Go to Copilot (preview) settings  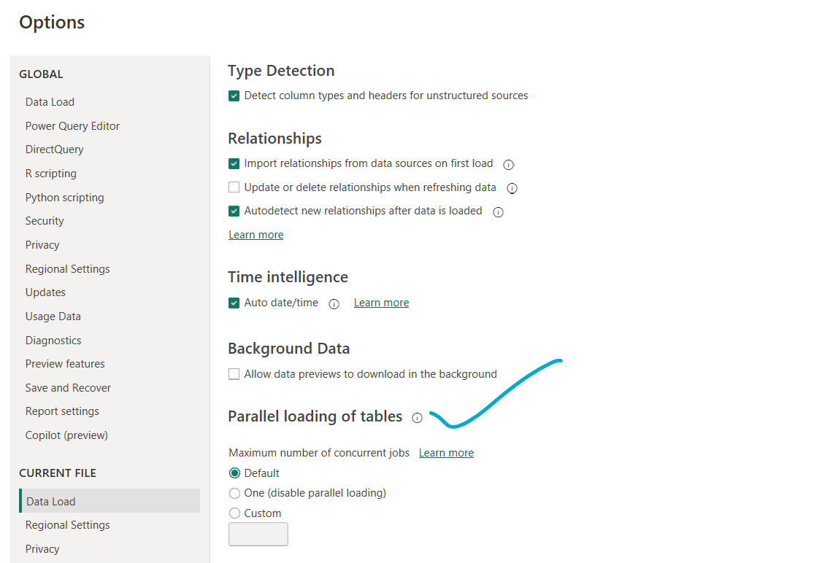pyautogui.click(x=66, y=435)
